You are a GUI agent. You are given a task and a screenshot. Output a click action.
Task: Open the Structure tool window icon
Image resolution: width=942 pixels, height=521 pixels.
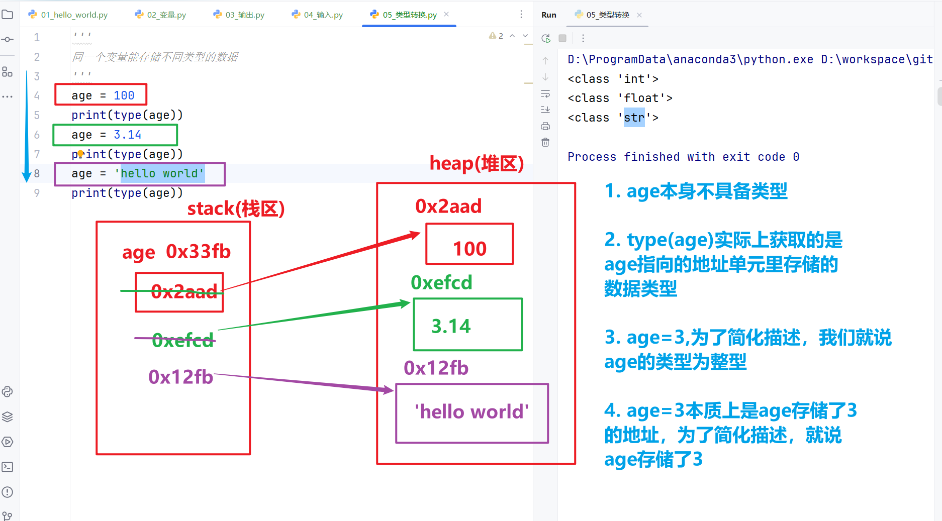8,72
